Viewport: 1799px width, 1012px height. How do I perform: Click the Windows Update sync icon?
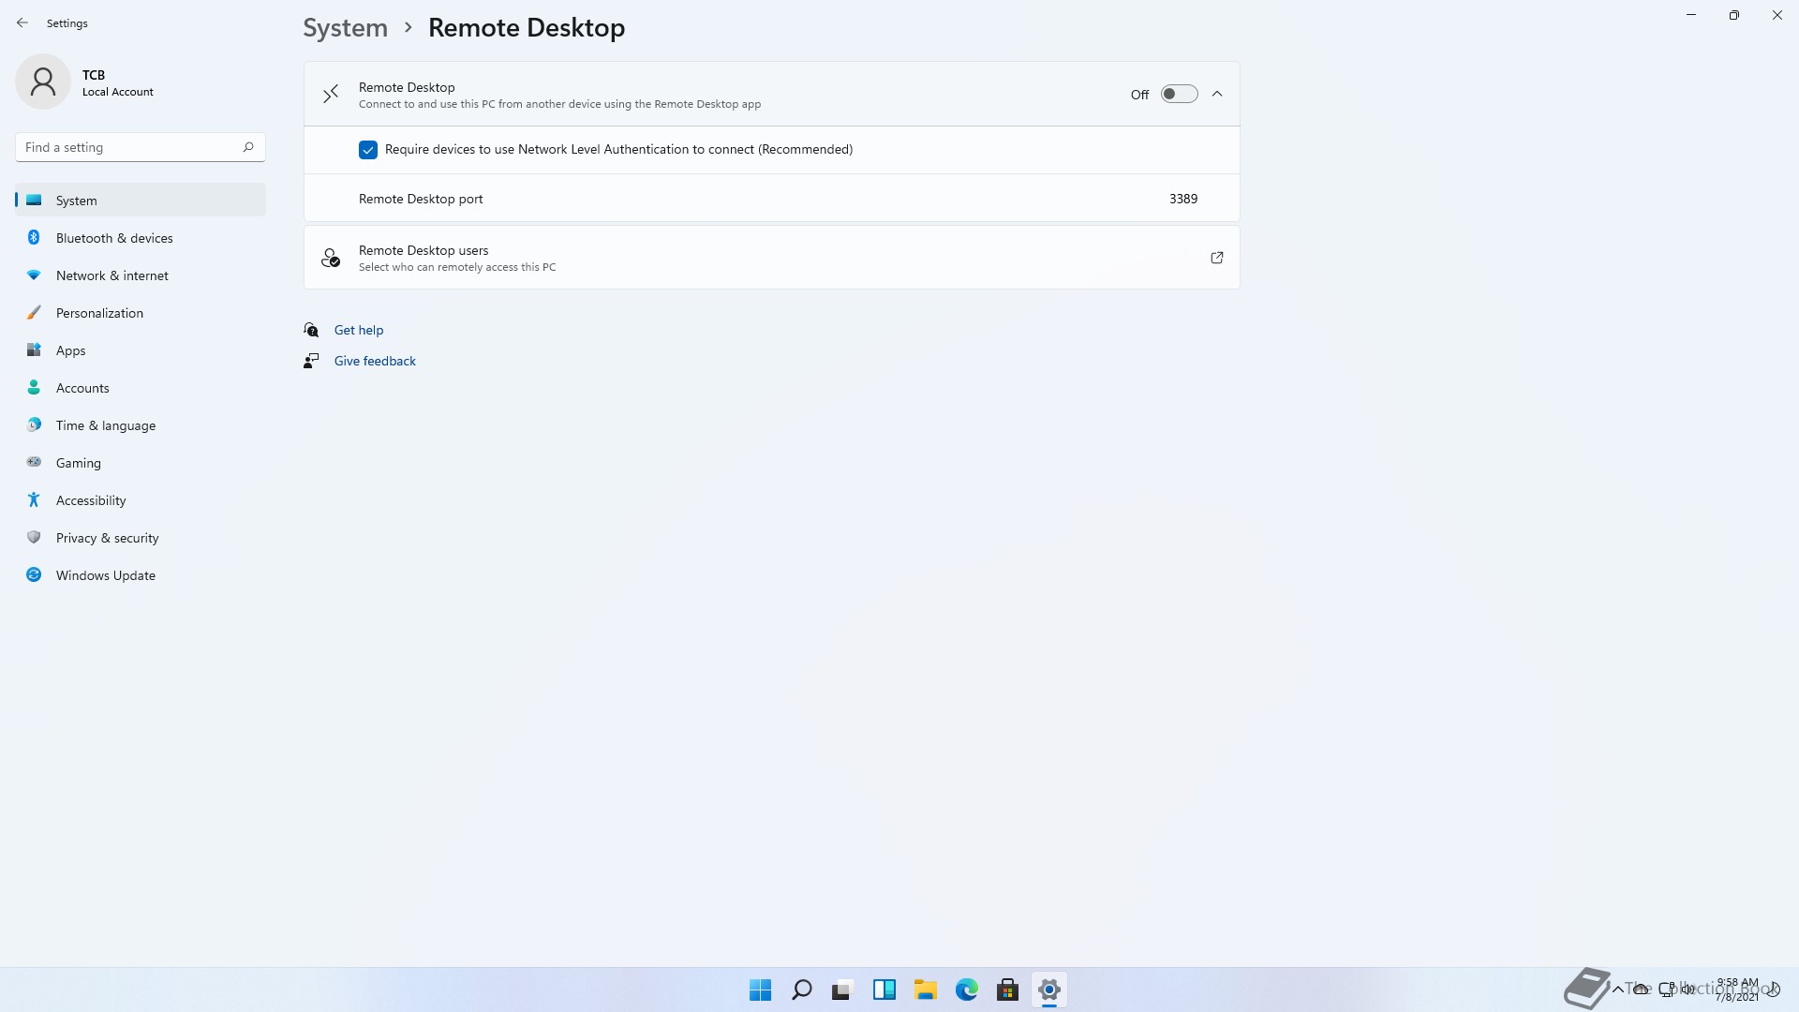34,574
